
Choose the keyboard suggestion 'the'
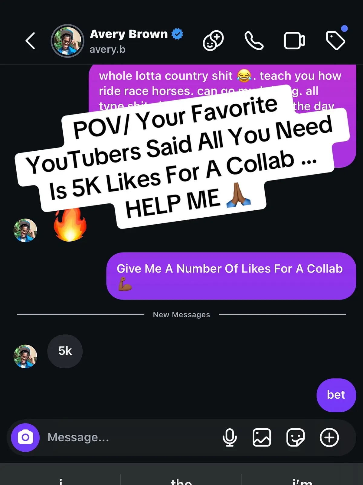[x=181, y=480]
